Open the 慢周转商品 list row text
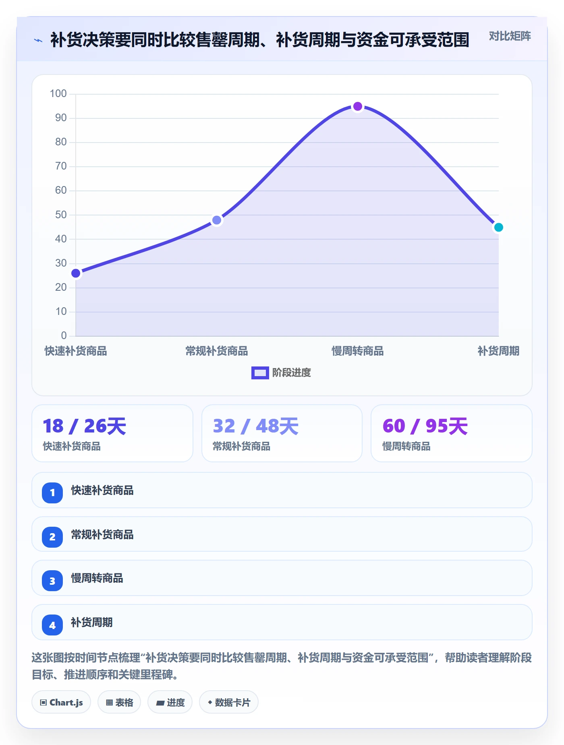564x745 pixels. coord(97,578)
